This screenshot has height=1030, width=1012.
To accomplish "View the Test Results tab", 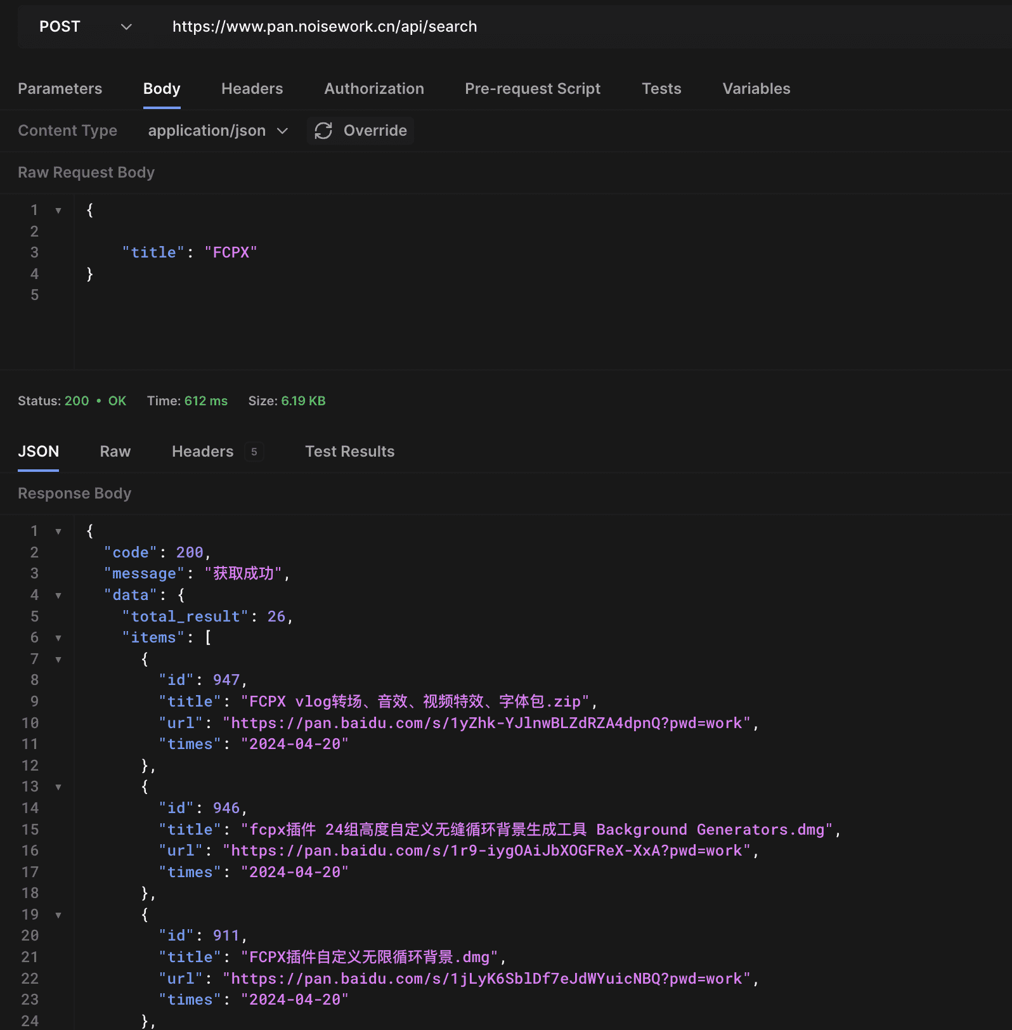I will pos(349,452).
